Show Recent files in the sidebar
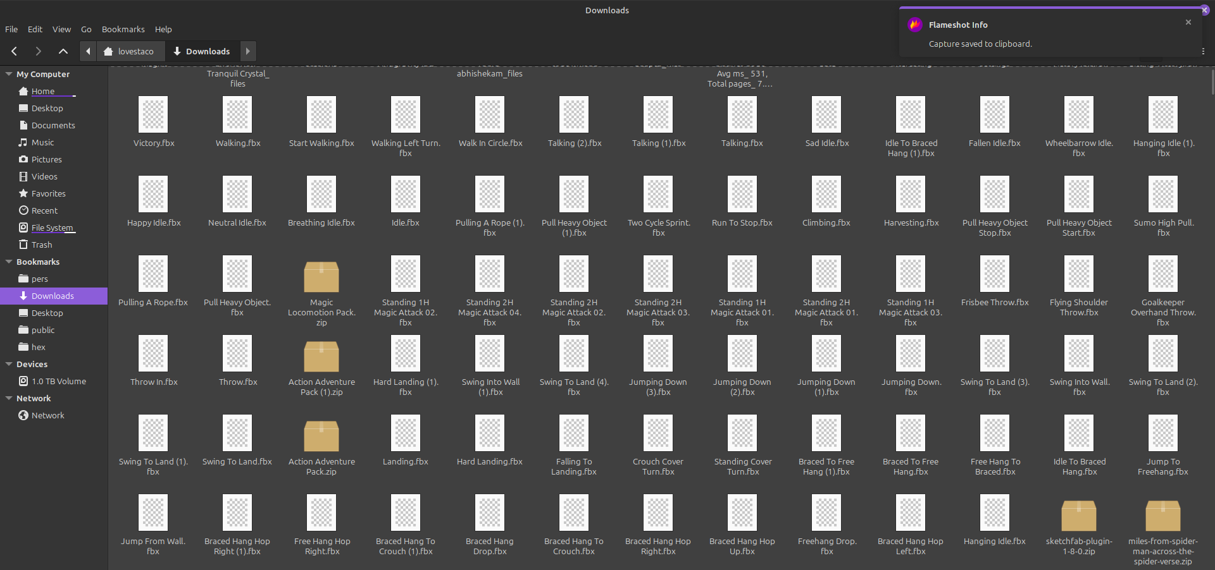Viewport: 1215px width, 570px height. (44, 210)
